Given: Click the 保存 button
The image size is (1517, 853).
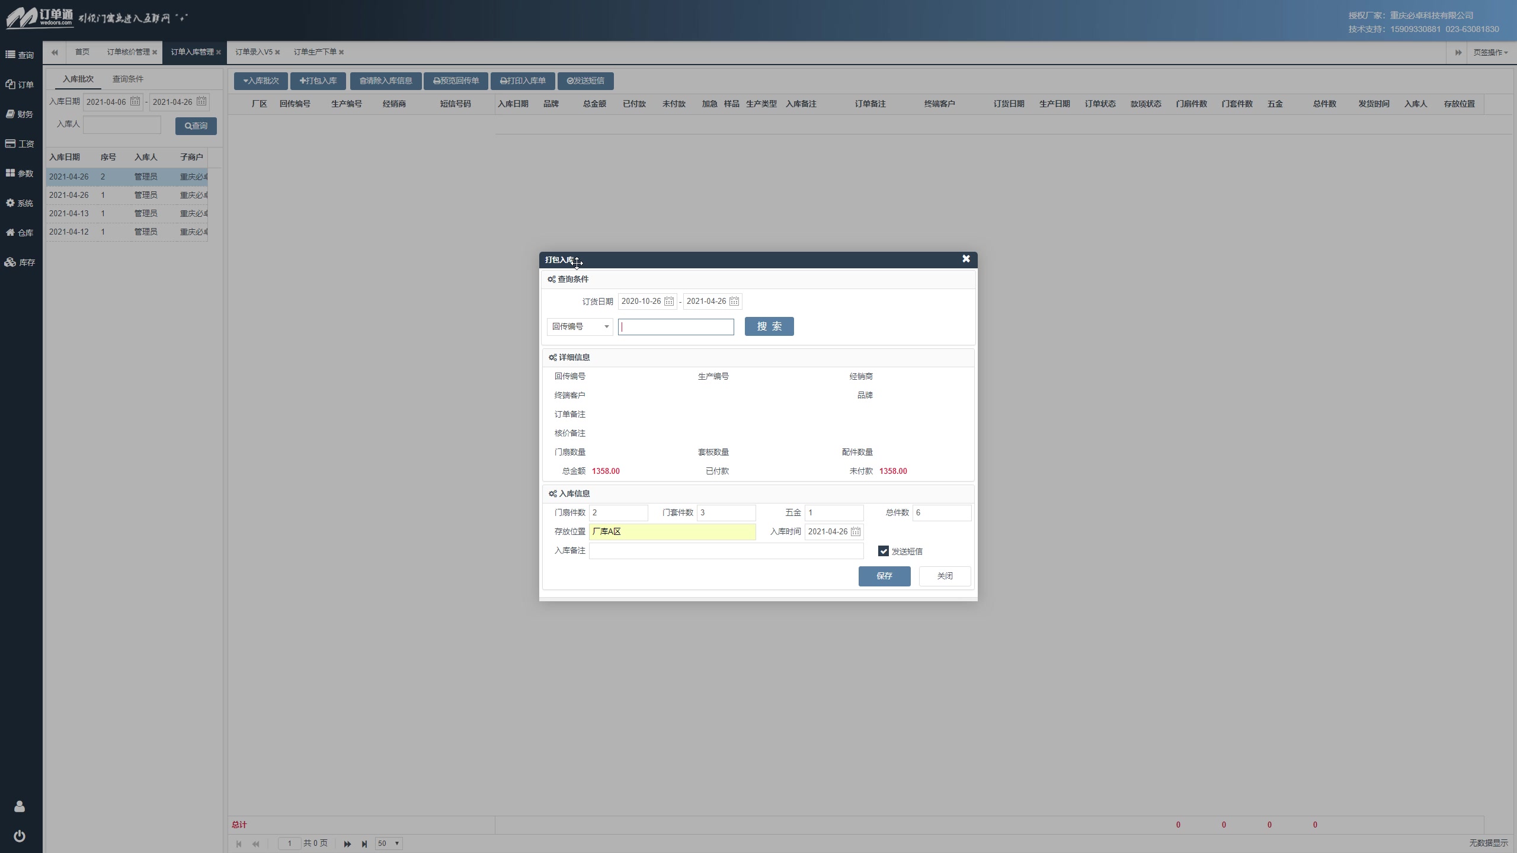Looking at the screenshot, I should click(884, 576).
